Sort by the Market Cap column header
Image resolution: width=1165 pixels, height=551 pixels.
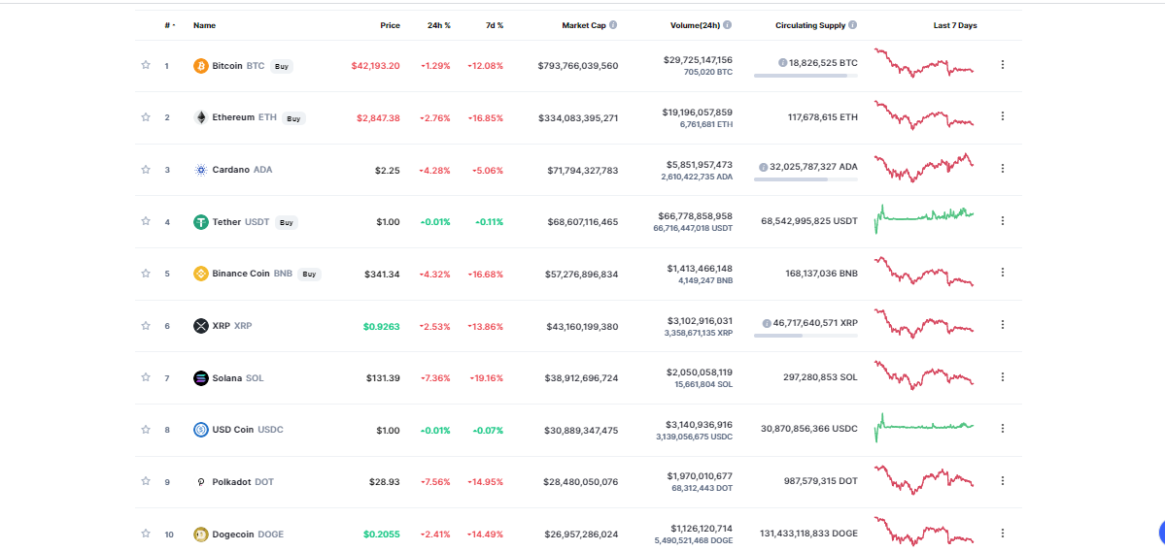[x=584, y=25]
